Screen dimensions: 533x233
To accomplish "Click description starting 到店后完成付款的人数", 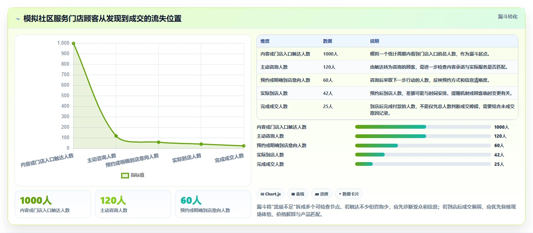I will click(442, 110).
